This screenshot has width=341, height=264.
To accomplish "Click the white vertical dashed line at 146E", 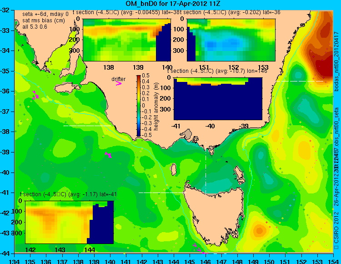I will click(x=206, y=168).
